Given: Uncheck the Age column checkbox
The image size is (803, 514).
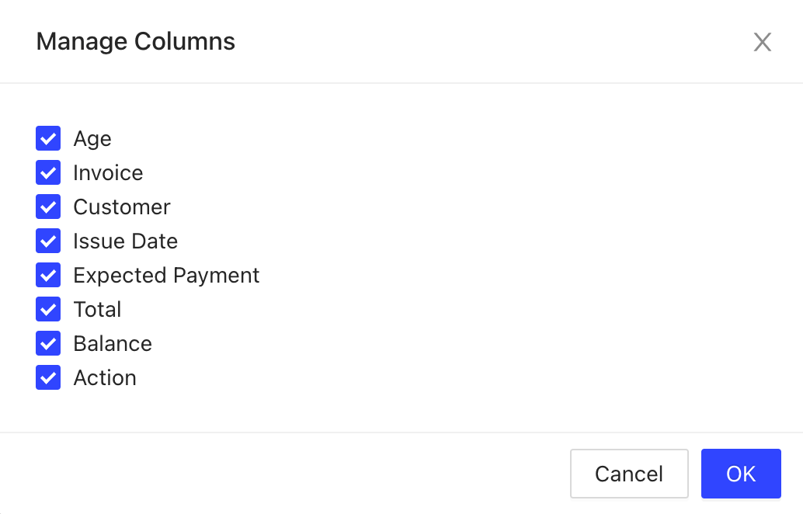Looking at the screenshot, I should (48, 139).
